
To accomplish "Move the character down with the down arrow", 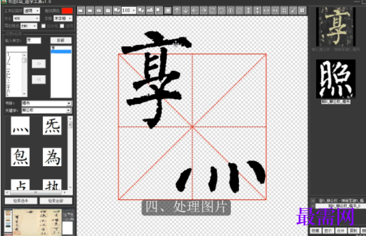I will point(185,10).
